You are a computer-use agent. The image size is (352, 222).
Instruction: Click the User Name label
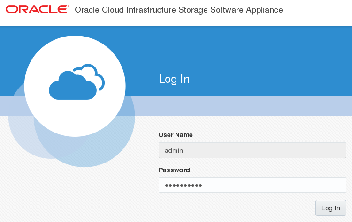click(x=176, y=135)
